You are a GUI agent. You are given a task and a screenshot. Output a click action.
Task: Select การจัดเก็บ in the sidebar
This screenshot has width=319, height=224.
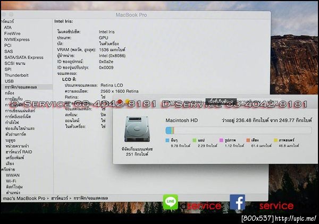(14, 99)
